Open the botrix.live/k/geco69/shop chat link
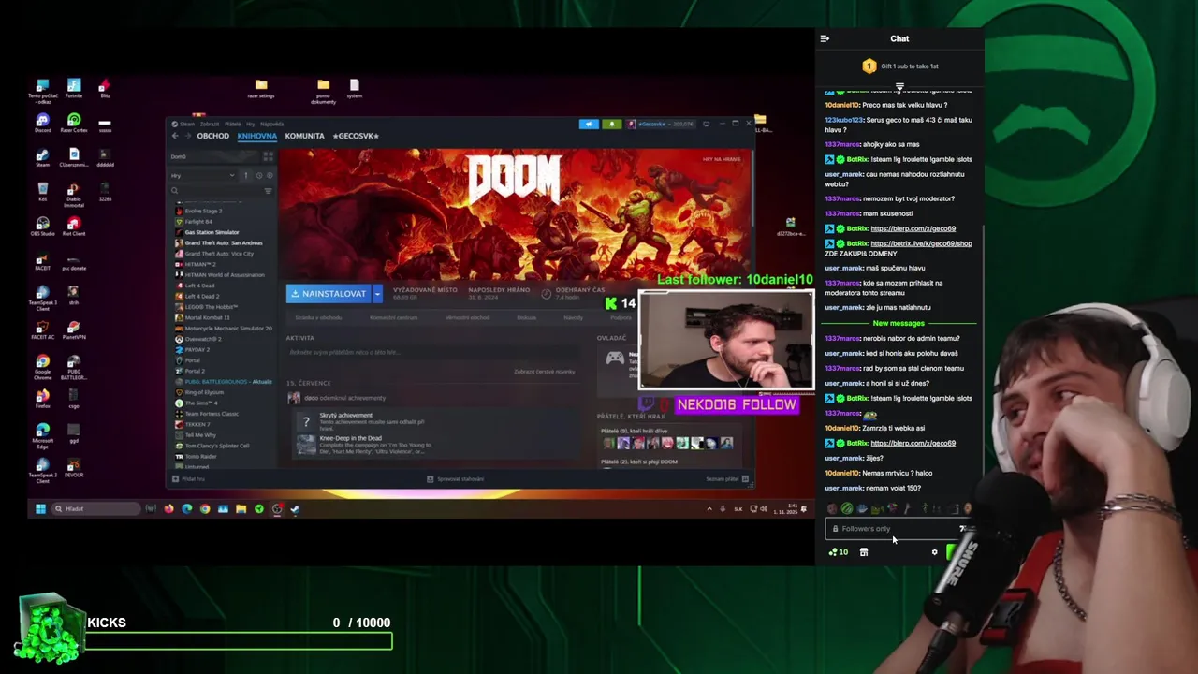1198x674 pixels. click(921, 243)
